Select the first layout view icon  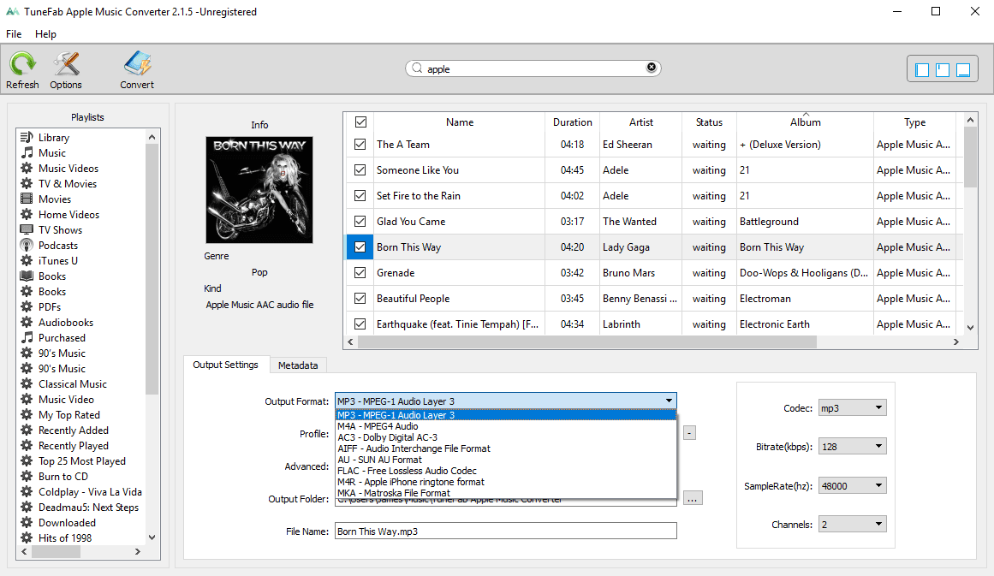click(922, 69)
